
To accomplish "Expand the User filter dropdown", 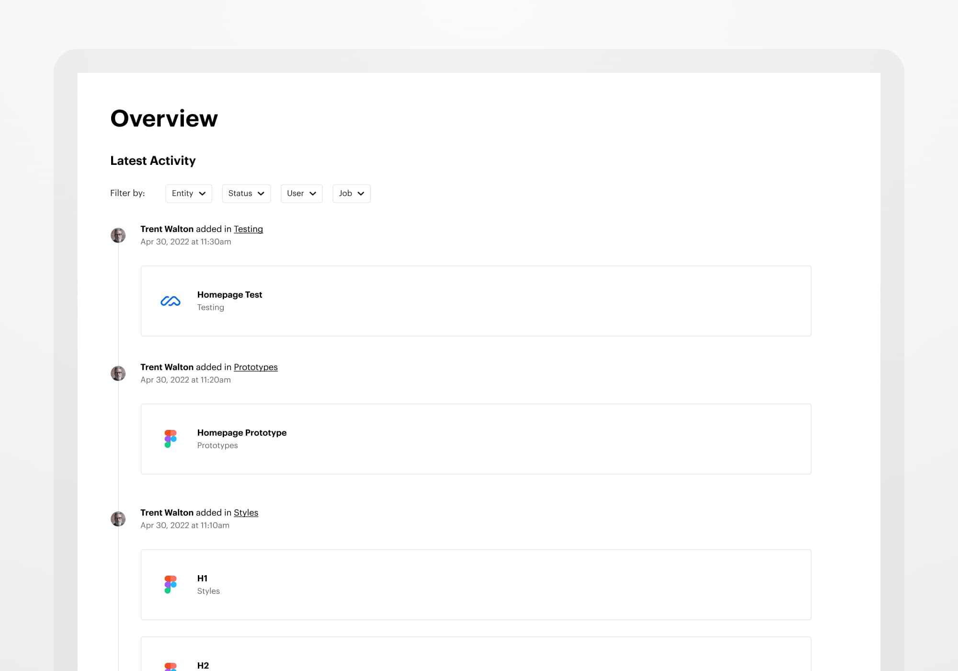I will pos(301,194).
